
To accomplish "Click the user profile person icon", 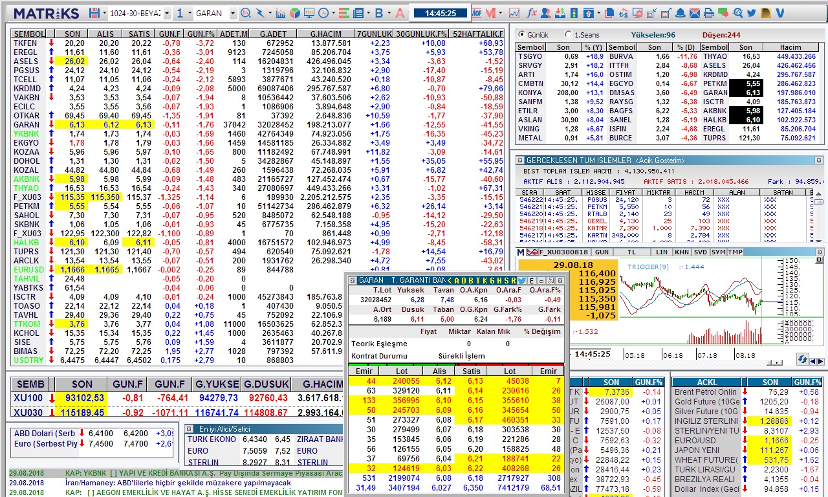I will point(546,13).
